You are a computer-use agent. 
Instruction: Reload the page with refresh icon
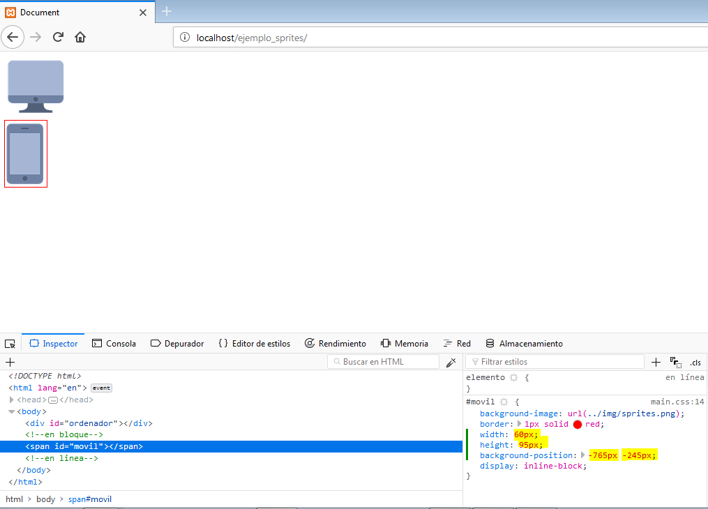59,37
